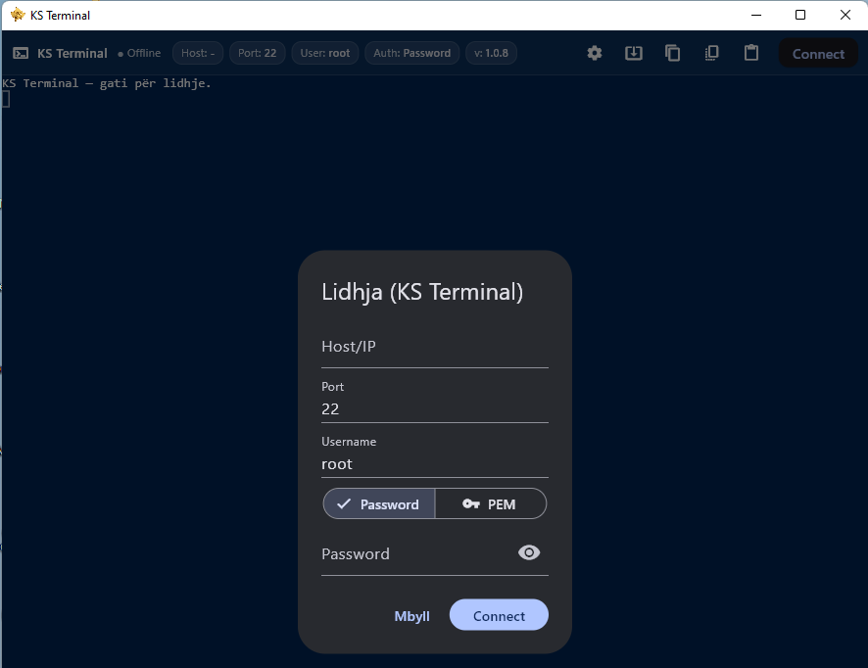
Task: Open the KS Terminal settings gear
Action: pyautogui.click(x=594, y=53)
